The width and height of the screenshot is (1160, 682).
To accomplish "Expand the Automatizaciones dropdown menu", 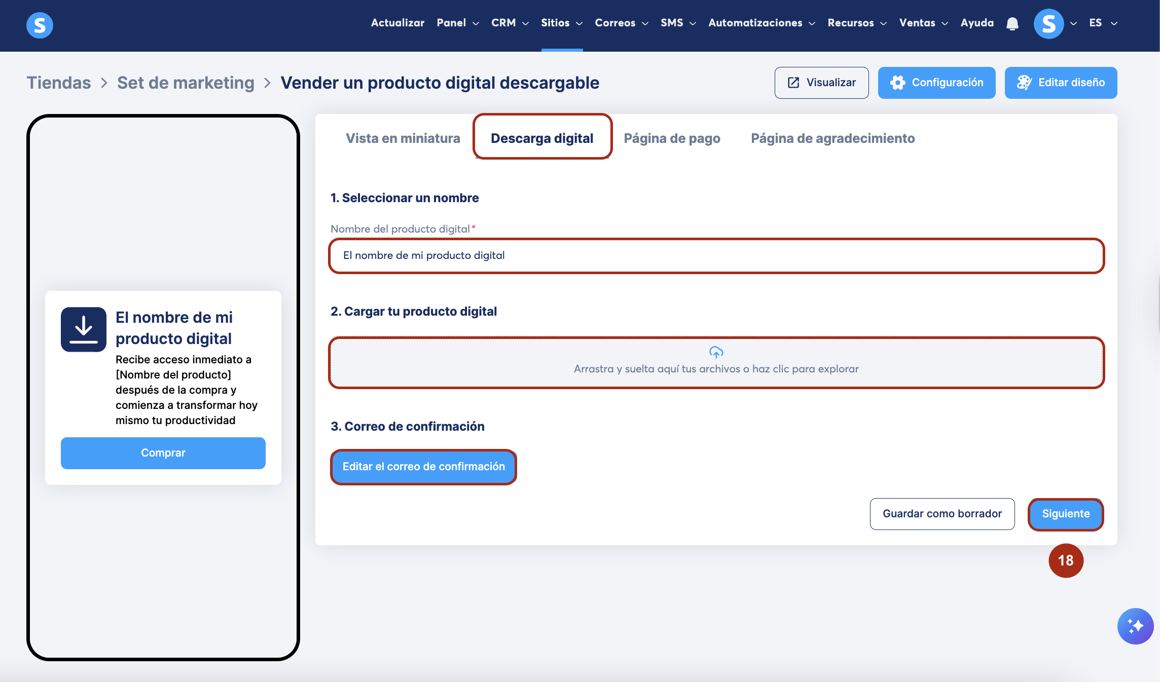I will pos(761,23).
